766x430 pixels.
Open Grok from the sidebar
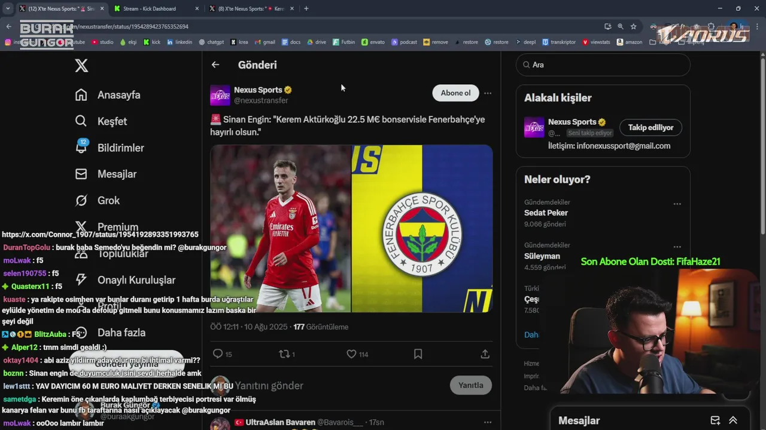98,200
